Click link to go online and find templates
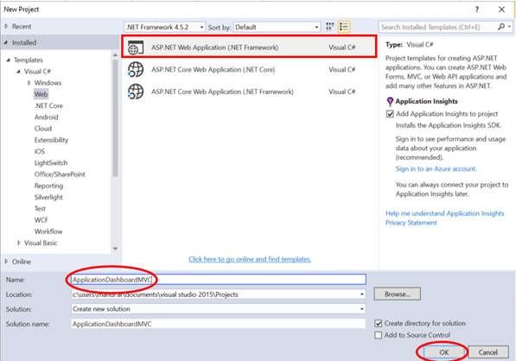The width and height of the screenshot is (516, 361). [x=250, y=259]
